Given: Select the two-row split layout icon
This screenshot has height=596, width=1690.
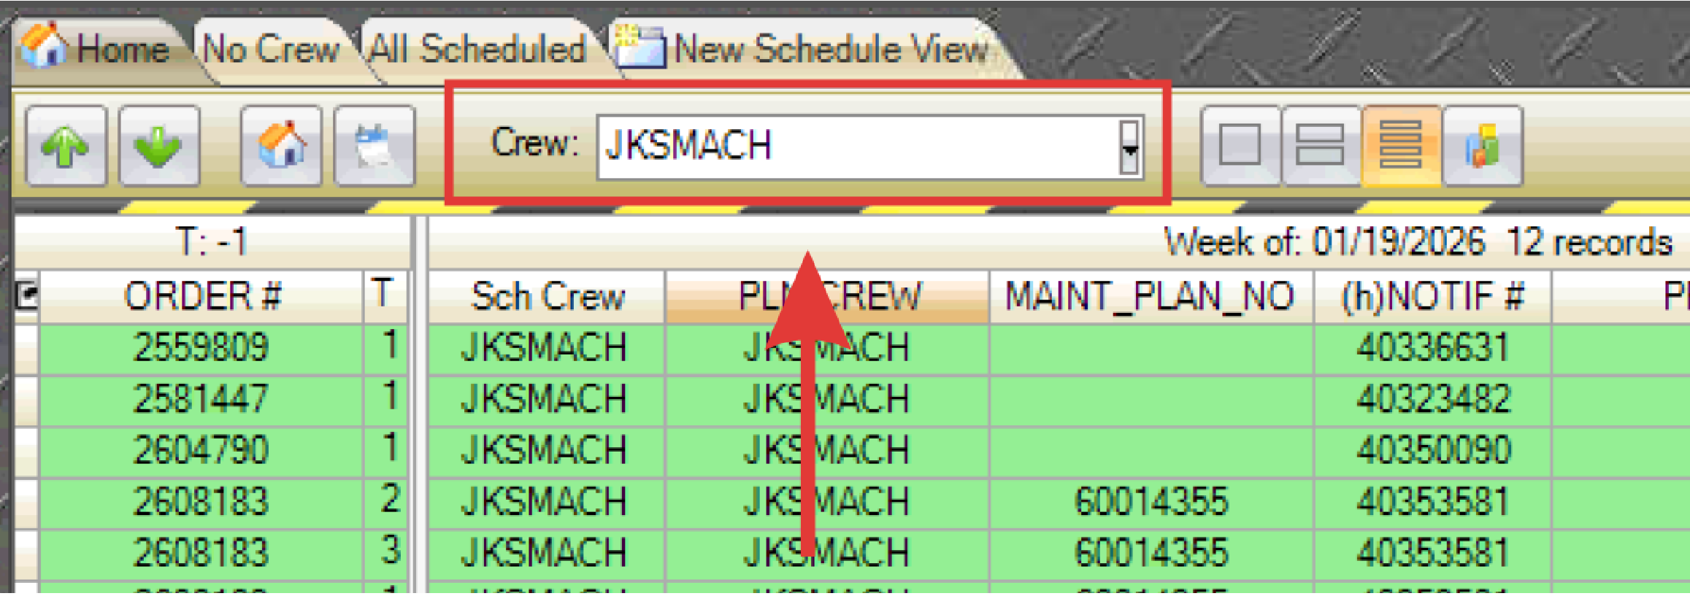Looking at the screenshot, I should [1320, 146].
